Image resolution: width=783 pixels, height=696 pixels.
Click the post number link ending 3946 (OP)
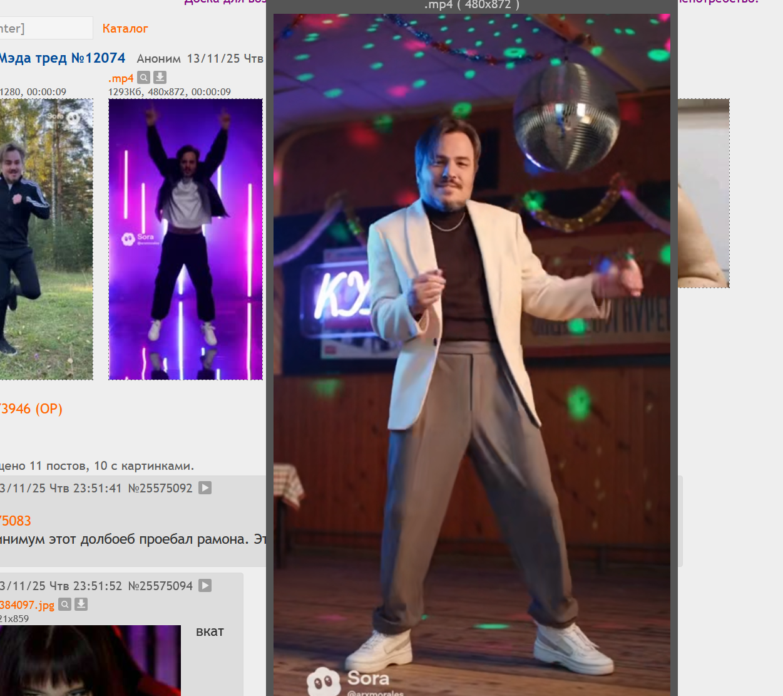click(x=31, y=409)
